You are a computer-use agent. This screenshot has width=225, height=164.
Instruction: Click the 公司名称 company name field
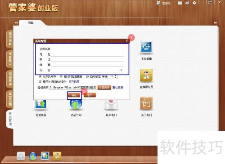tap(87, 49)
